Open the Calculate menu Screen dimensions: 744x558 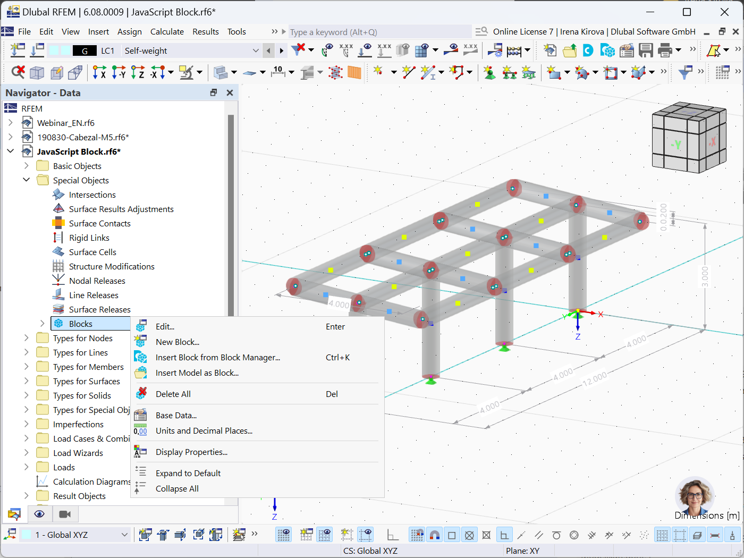(167, 31)
